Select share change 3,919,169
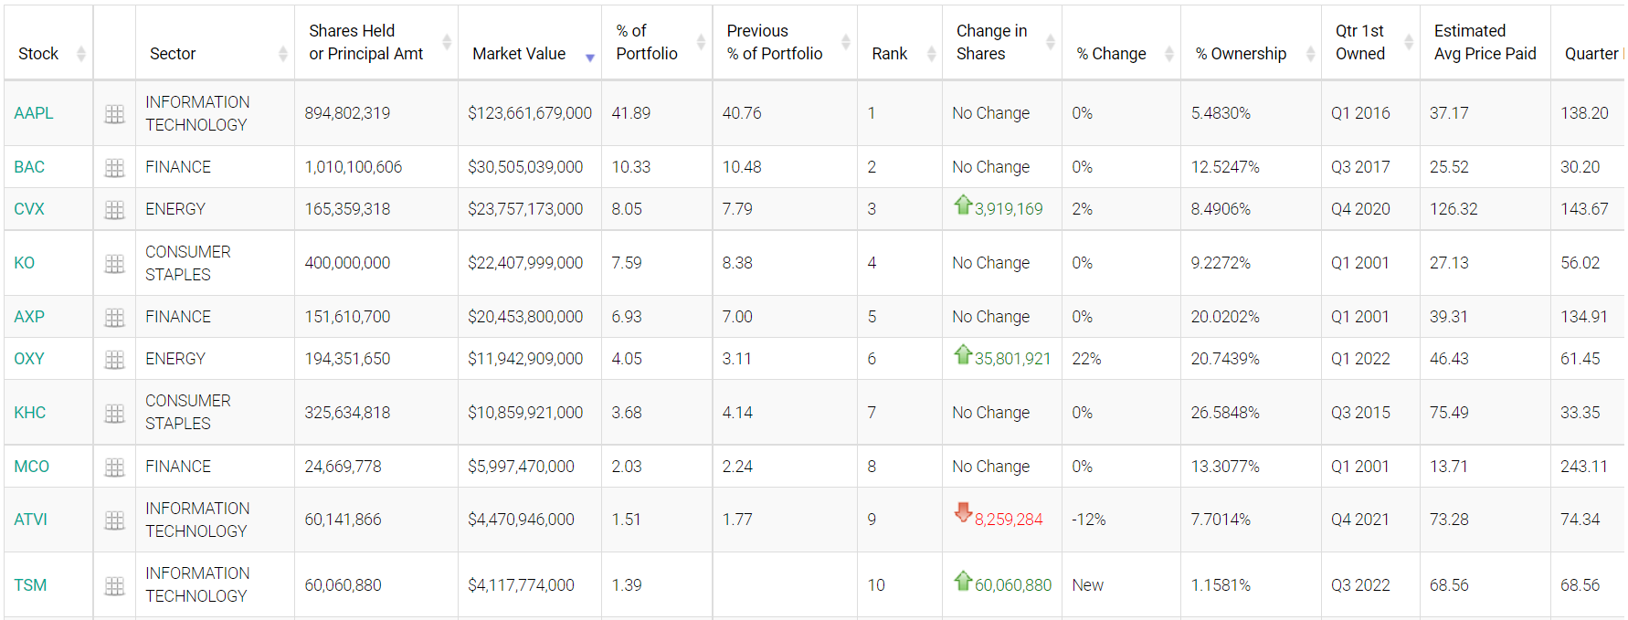 pyautogui.click(x=1009, y=209)
